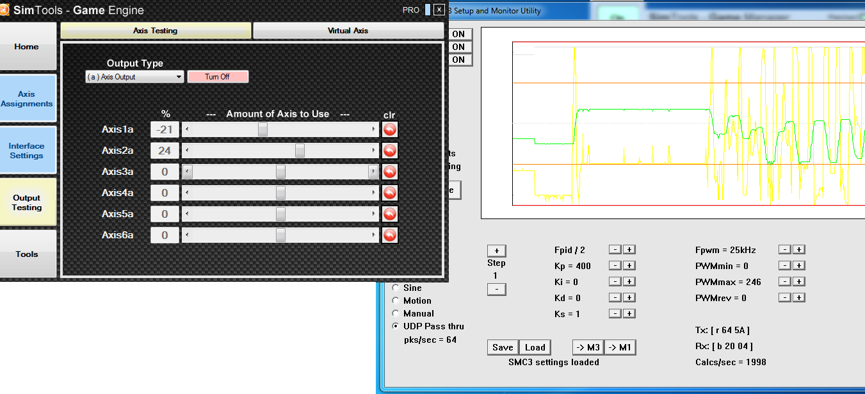Image resolution: width=865 pixels, height=394 pixels.
Task: Click the red clr icon for Axis2a
Action: [390, 151]
